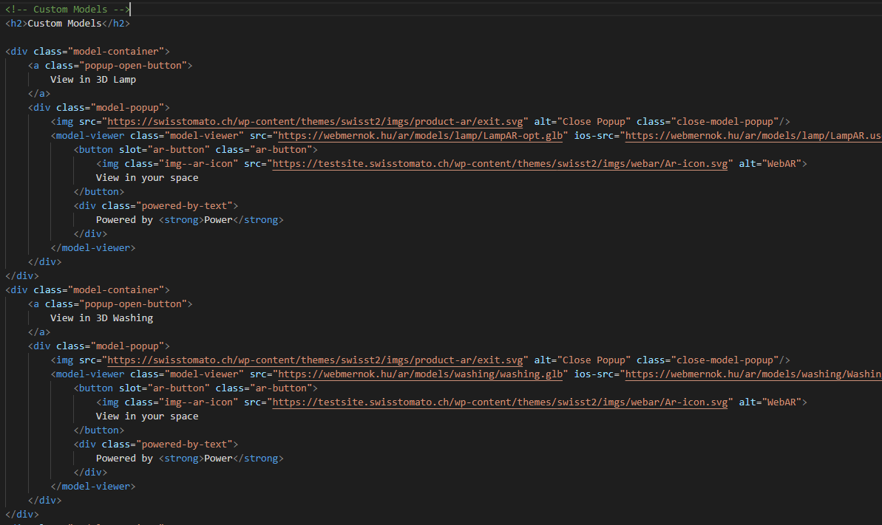Open the LampAR-opt.glb model URL

coord(420,135)
